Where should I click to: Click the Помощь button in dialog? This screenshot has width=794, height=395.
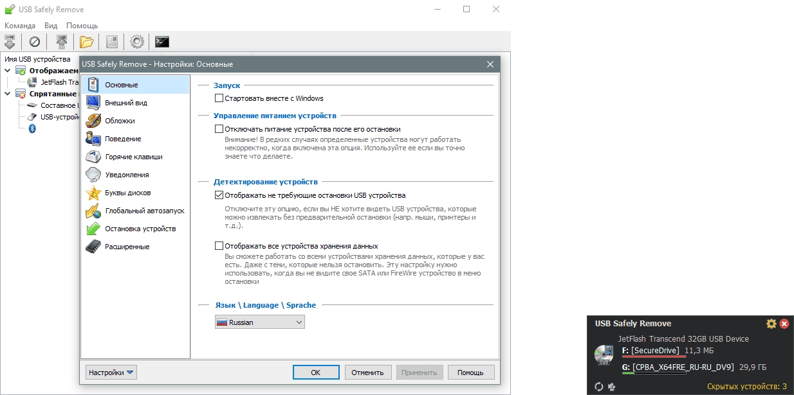(x=471, y=372)
